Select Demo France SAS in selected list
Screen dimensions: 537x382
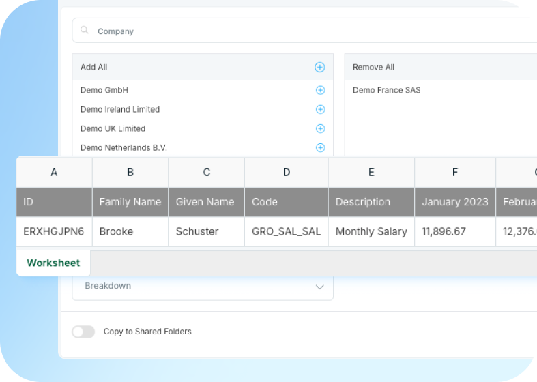coord(387,90)
